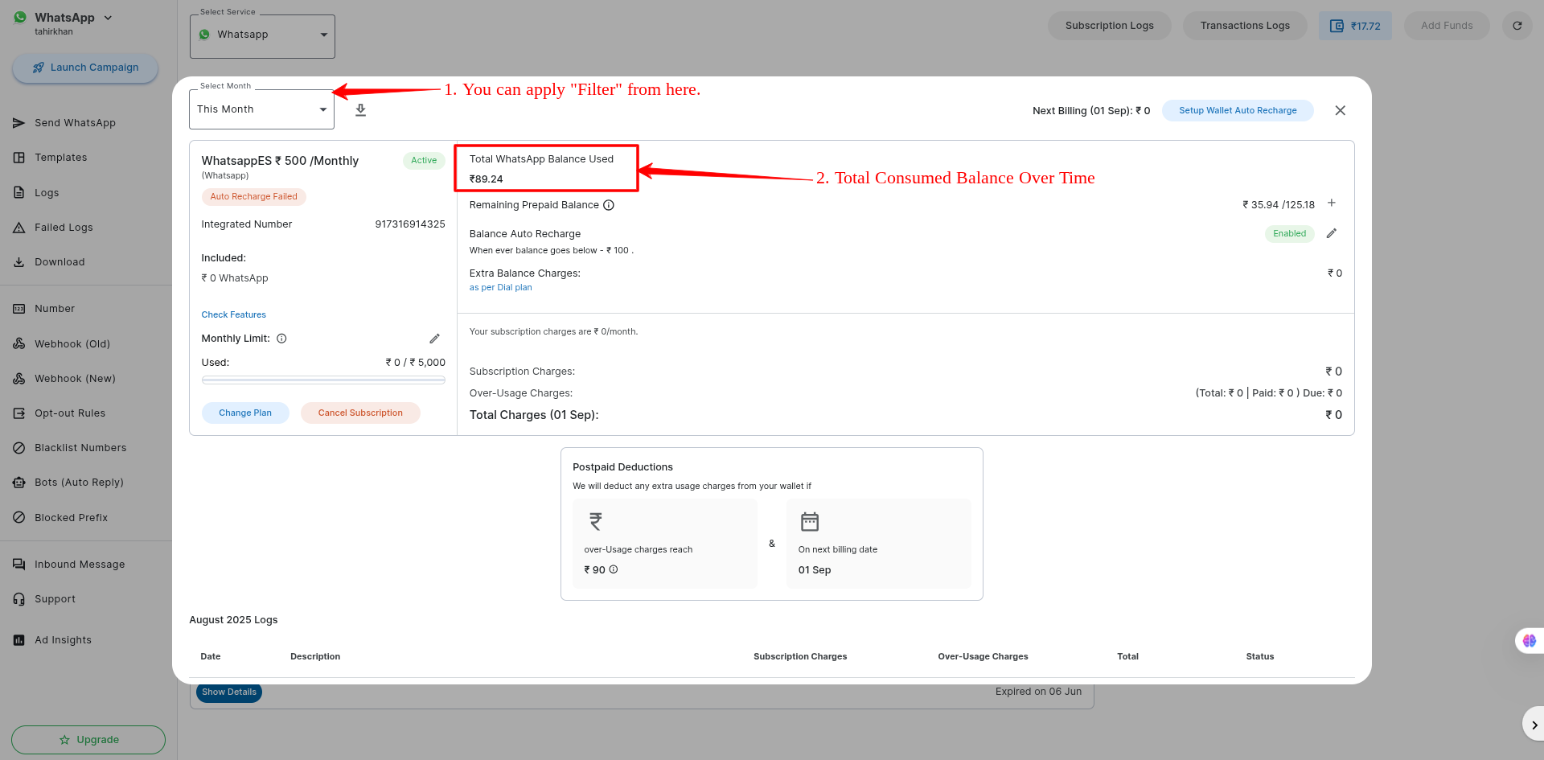Screen dimensions: 1544x760
Task: Click the rupee icon in Postpaid Deductions
Action: tap(596, 522)
